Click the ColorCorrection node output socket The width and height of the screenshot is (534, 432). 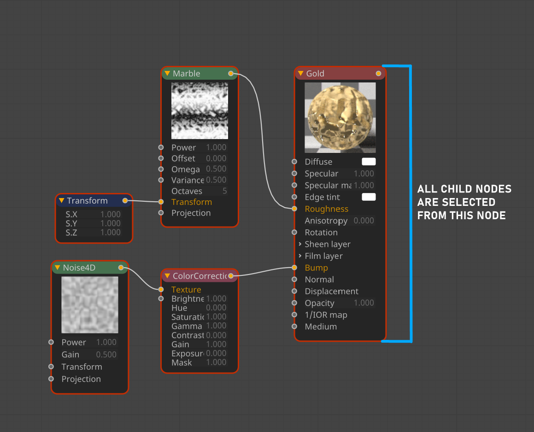[231, 276]
